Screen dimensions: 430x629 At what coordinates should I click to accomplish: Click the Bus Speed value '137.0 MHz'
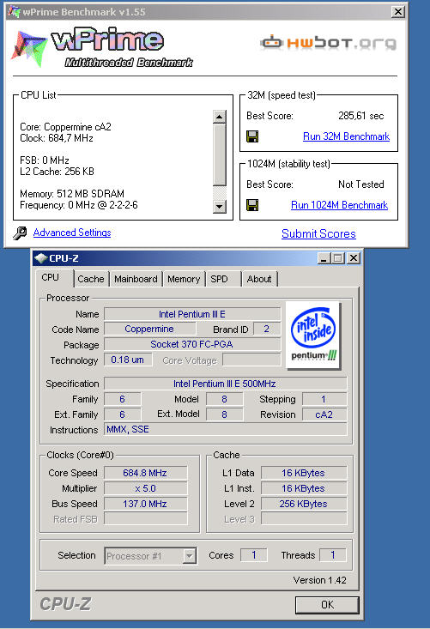click(145, 504)
